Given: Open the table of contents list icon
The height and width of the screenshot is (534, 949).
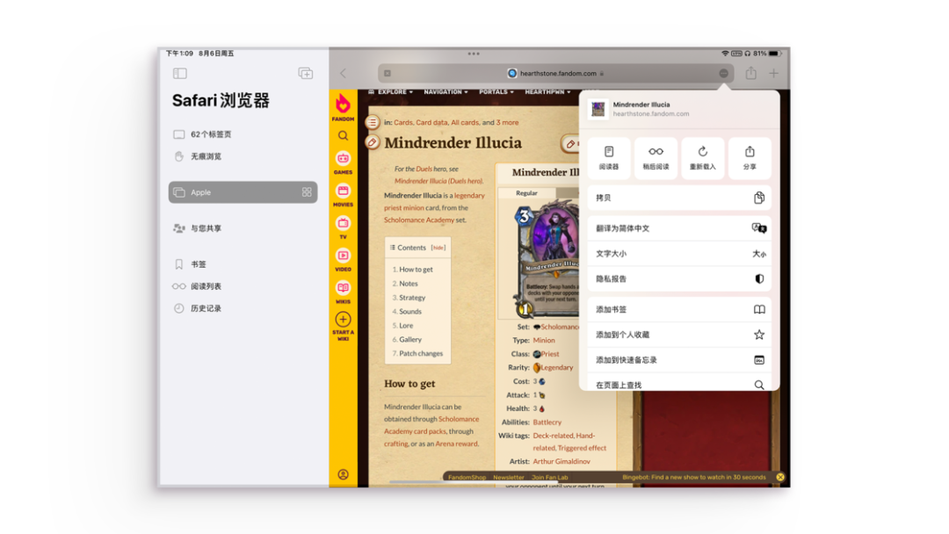Looking at the screenshot, I should 373,122.
